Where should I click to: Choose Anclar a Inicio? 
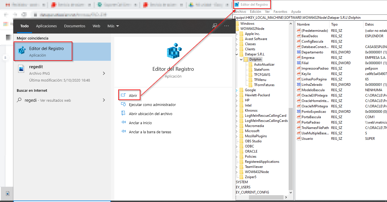[140, 123]
